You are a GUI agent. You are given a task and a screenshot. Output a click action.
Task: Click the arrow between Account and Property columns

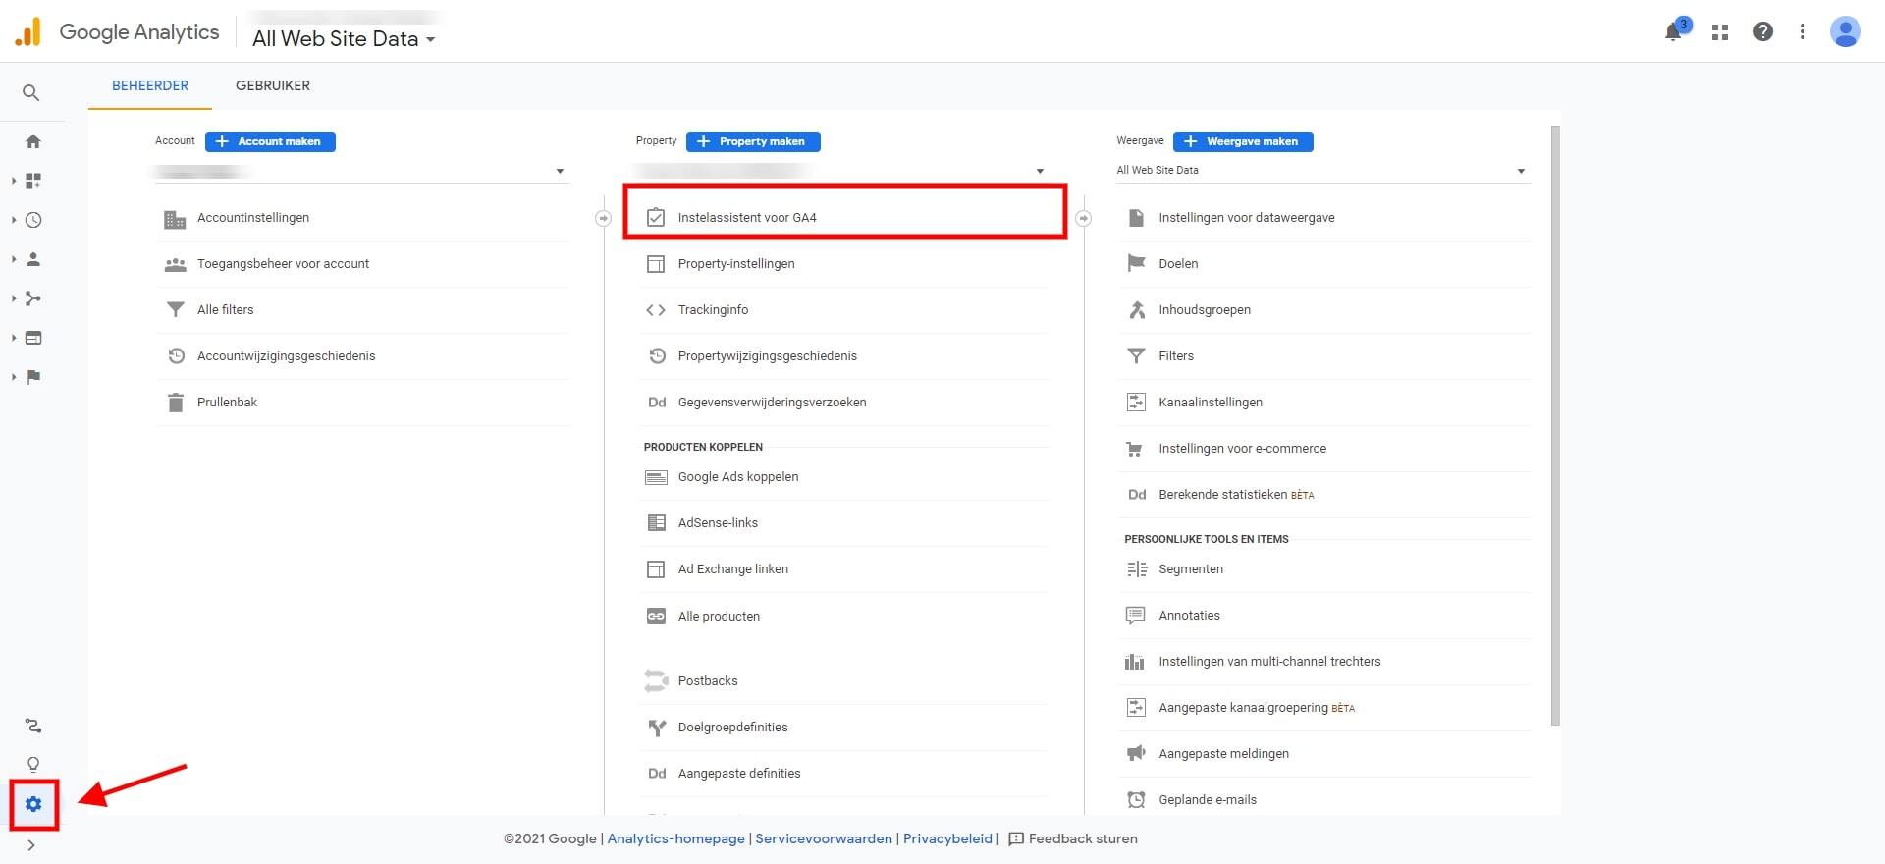click(x=604, y=218)
